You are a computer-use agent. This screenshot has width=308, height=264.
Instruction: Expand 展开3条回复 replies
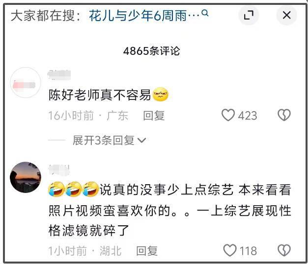coord(109,140)
